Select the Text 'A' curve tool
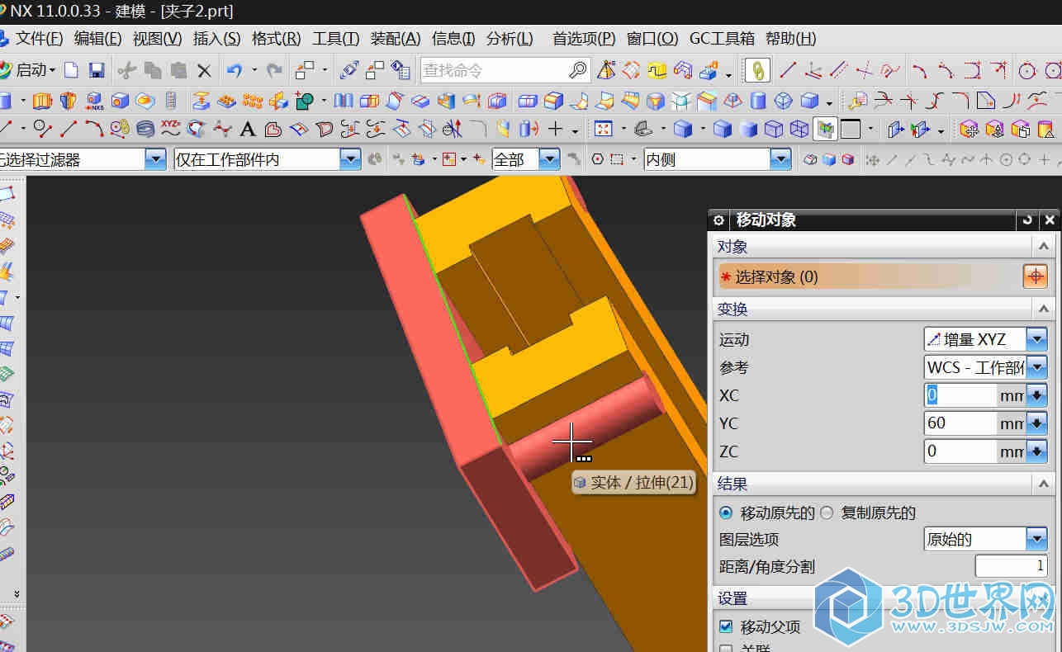The width and height of the screenshot is (1062, 652). click(x=247, y=129)
